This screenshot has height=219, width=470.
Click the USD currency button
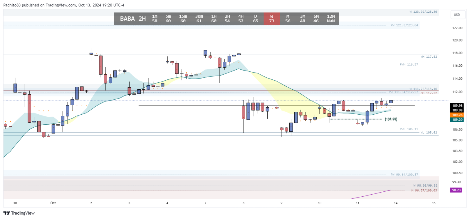(457, 15)
